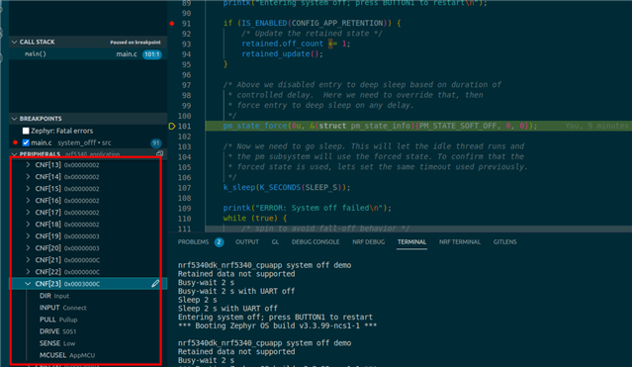Uncheck main.c system_offf breakpoint checkbox
Screen dimensions: 632x367
point(26,142)
